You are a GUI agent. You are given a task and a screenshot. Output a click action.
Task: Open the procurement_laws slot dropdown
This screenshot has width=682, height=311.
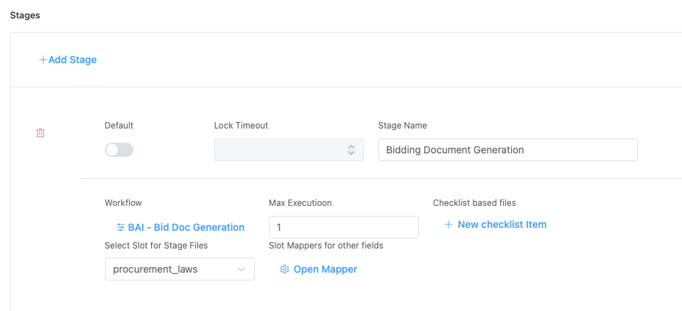[x=180, y=269]
